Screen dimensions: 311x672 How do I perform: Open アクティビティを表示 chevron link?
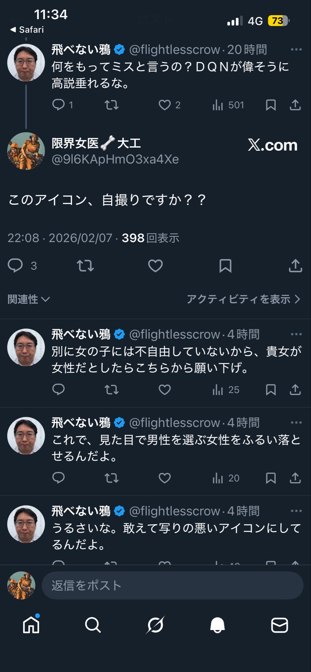pos(243,299)
